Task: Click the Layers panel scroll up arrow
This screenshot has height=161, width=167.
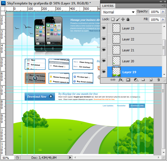Action: tap(164, 26)
